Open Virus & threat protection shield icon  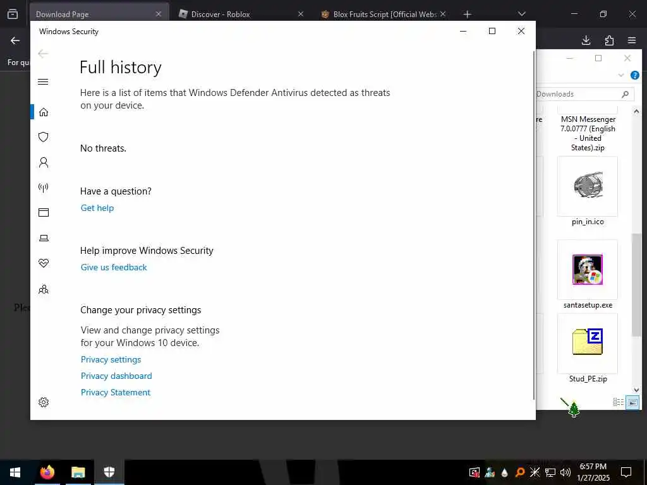(44, 137)
